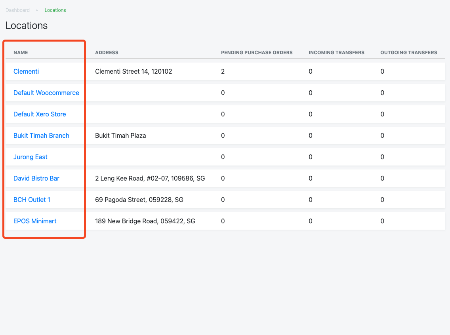Image resolution: width=450 pixels, height=335 pixels.
Task: Click the Locations breadcrumb link
Action: pyautogui.click(x=55, y=10)
